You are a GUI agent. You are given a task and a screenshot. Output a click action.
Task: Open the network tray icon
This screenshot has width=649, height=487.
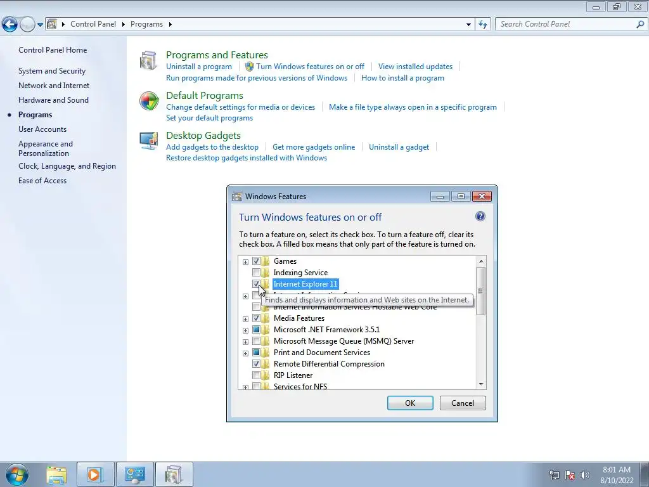point(554,475)
